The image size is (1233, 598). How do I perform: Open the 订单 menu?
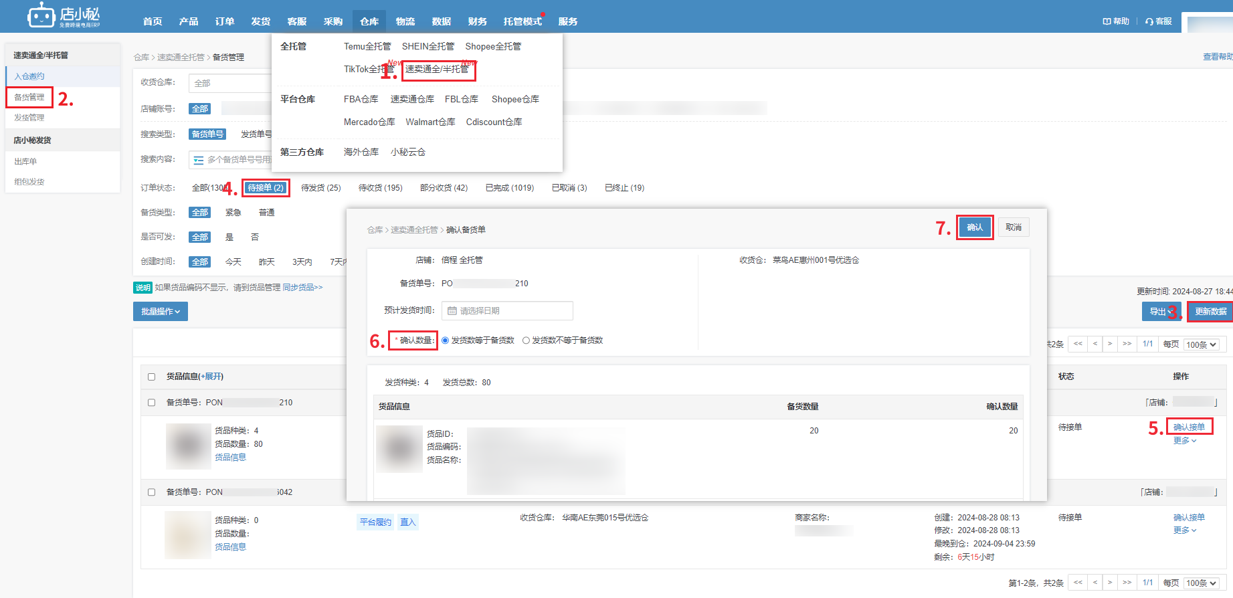(225, 21)
